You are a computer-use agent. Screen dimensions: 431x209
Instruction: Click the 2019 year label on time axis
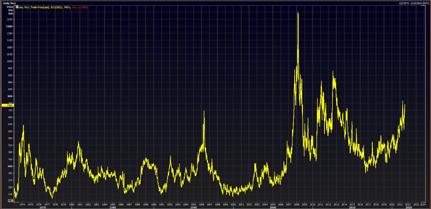click(384, 204)
